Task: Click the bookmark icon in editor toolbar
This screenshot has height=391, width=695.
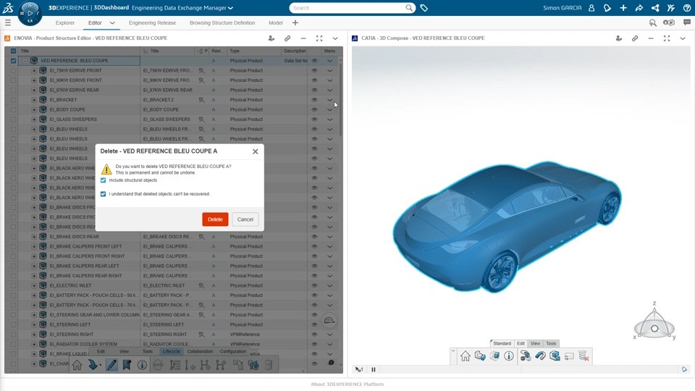Action: 127,365
